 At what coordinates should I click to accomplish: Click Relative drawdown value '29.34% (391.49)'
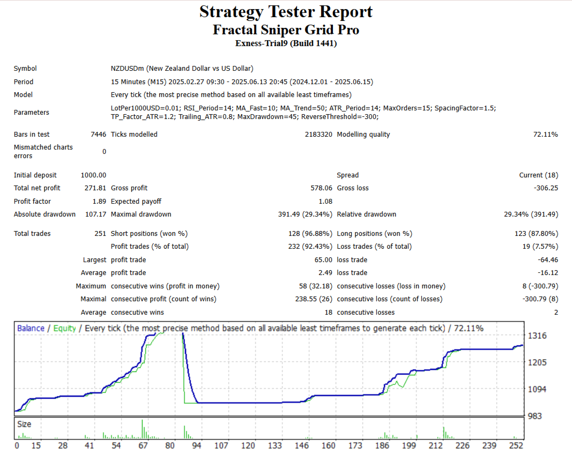coord(531,214)
